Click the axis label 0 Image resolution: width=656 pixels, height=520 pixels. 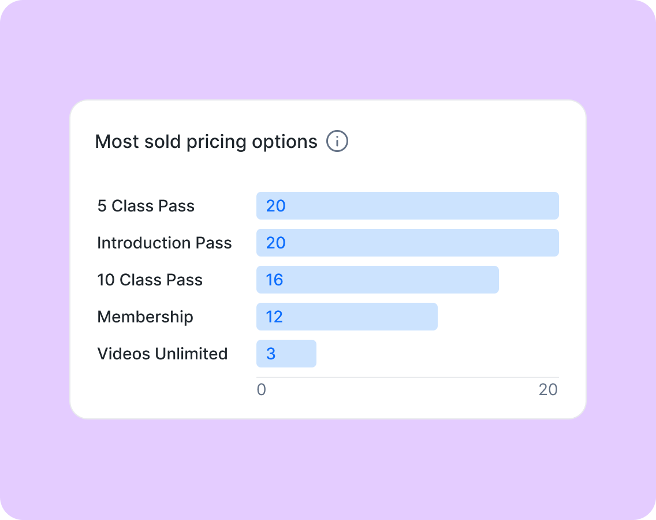coord(262,390)
